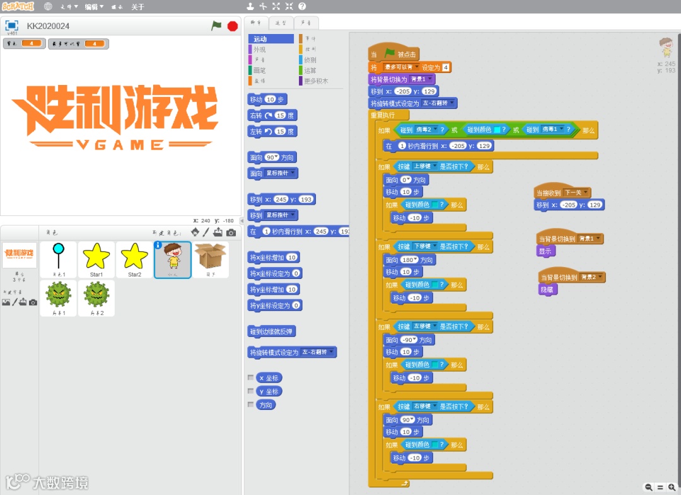The height and width of the screenshot is (495, 681).
Task: Select the Star2 sprite
Action: pyautogui.click(x=134, y=259)
